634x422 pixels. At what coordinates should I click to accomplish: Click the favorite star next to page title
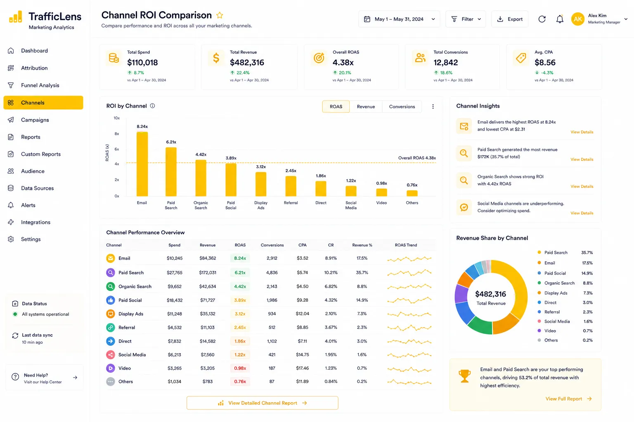click(x=220, y=15)
